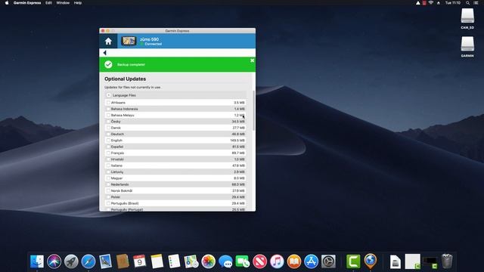Image resolution: width=484 pixels, height=272 pixels.
Task: Launch Siri from the Dock
Action: pos(54,261)
